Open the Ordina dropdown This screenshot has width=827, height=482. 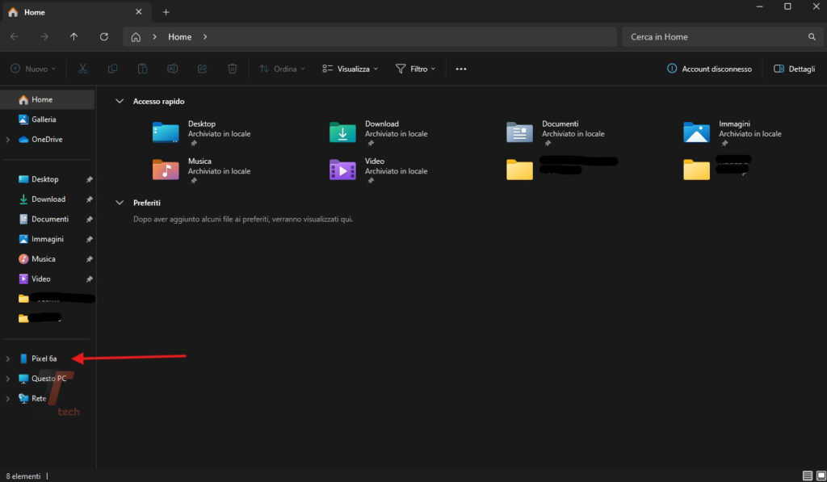(282, 69)
